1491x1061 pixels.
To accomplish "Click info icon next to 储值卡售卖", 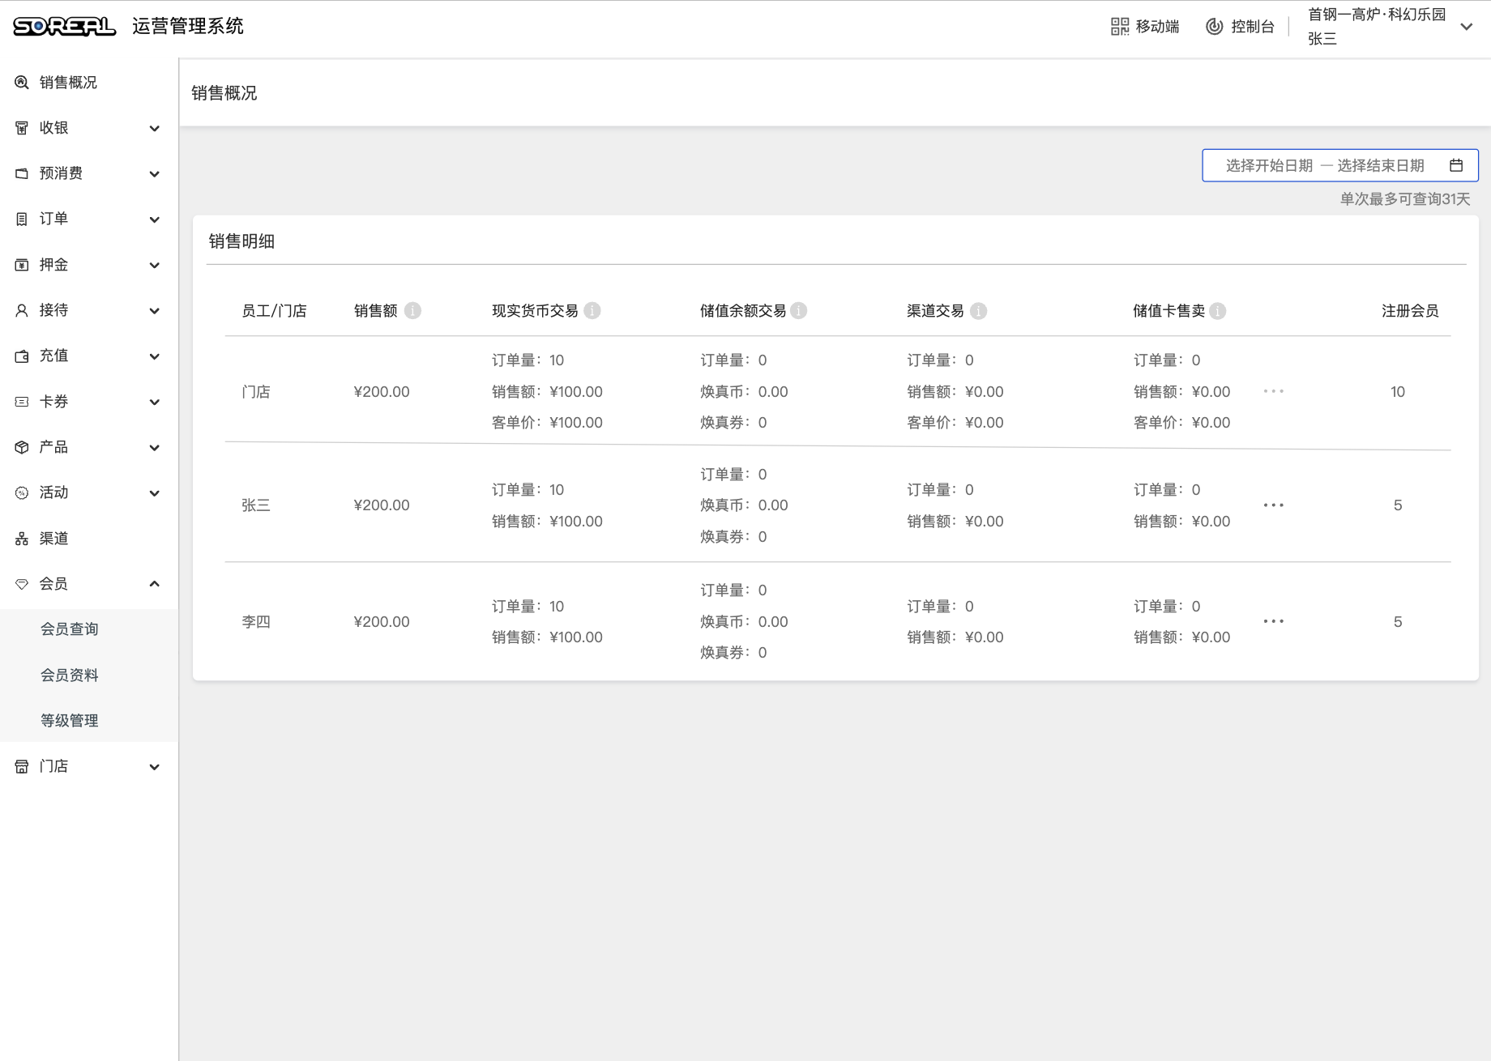I will [x=1218, y=311].
